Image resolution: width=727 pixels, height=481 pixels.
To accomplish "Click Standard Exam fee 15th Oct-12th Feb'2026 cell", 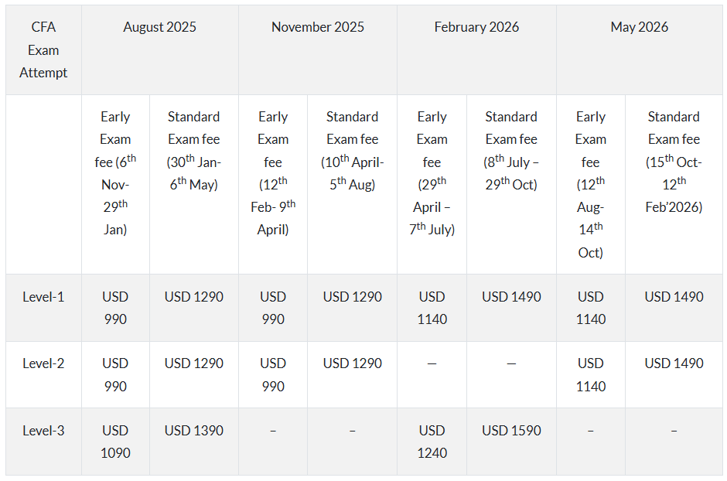I will click(x=674, y=162).
